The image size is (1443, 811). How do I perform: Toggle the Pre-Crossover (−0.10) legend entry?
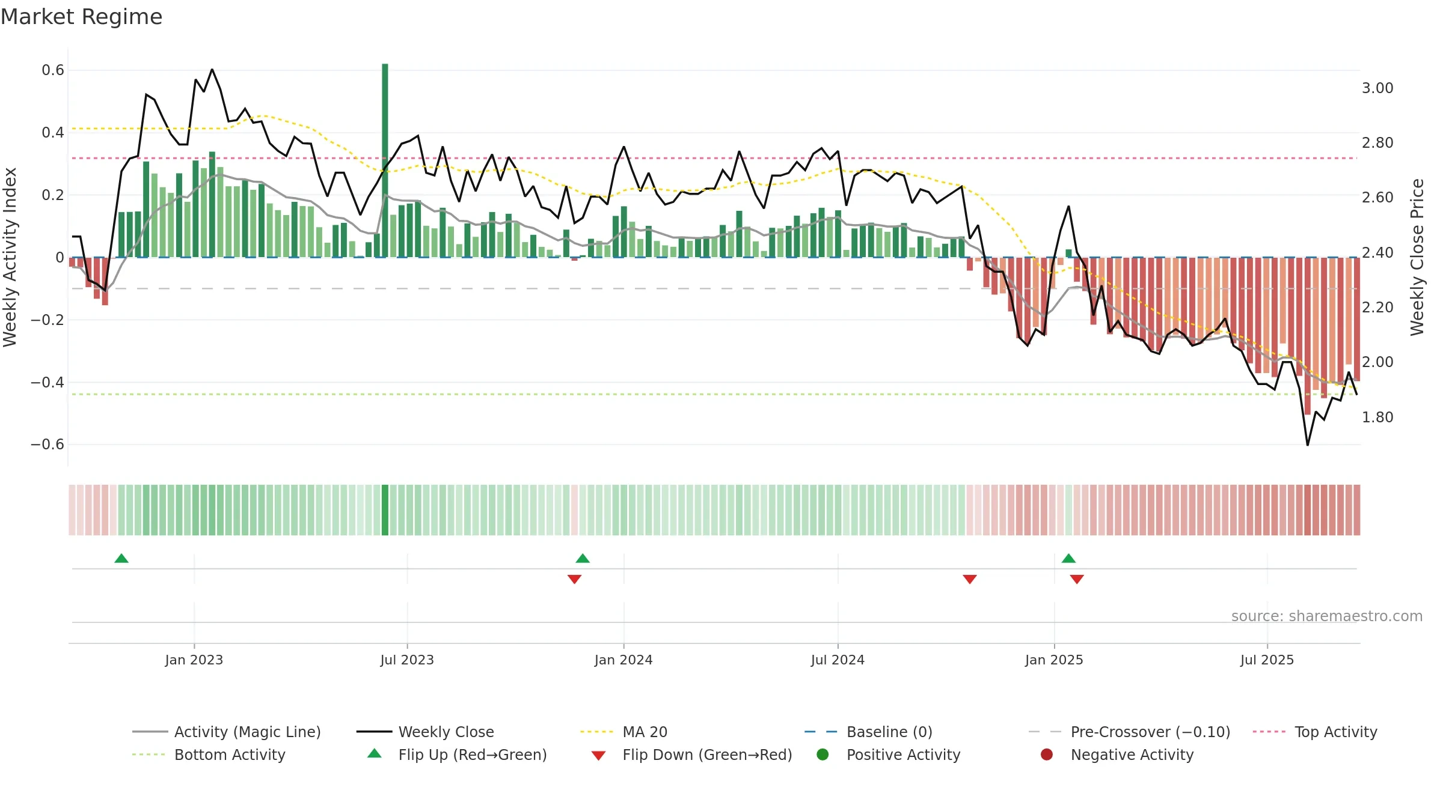(1129, 732)
